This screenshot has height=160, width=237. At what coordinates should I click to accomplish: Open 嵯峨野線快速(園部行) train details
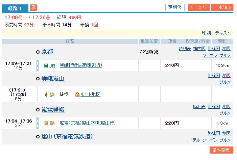click(x=81, y=65)
